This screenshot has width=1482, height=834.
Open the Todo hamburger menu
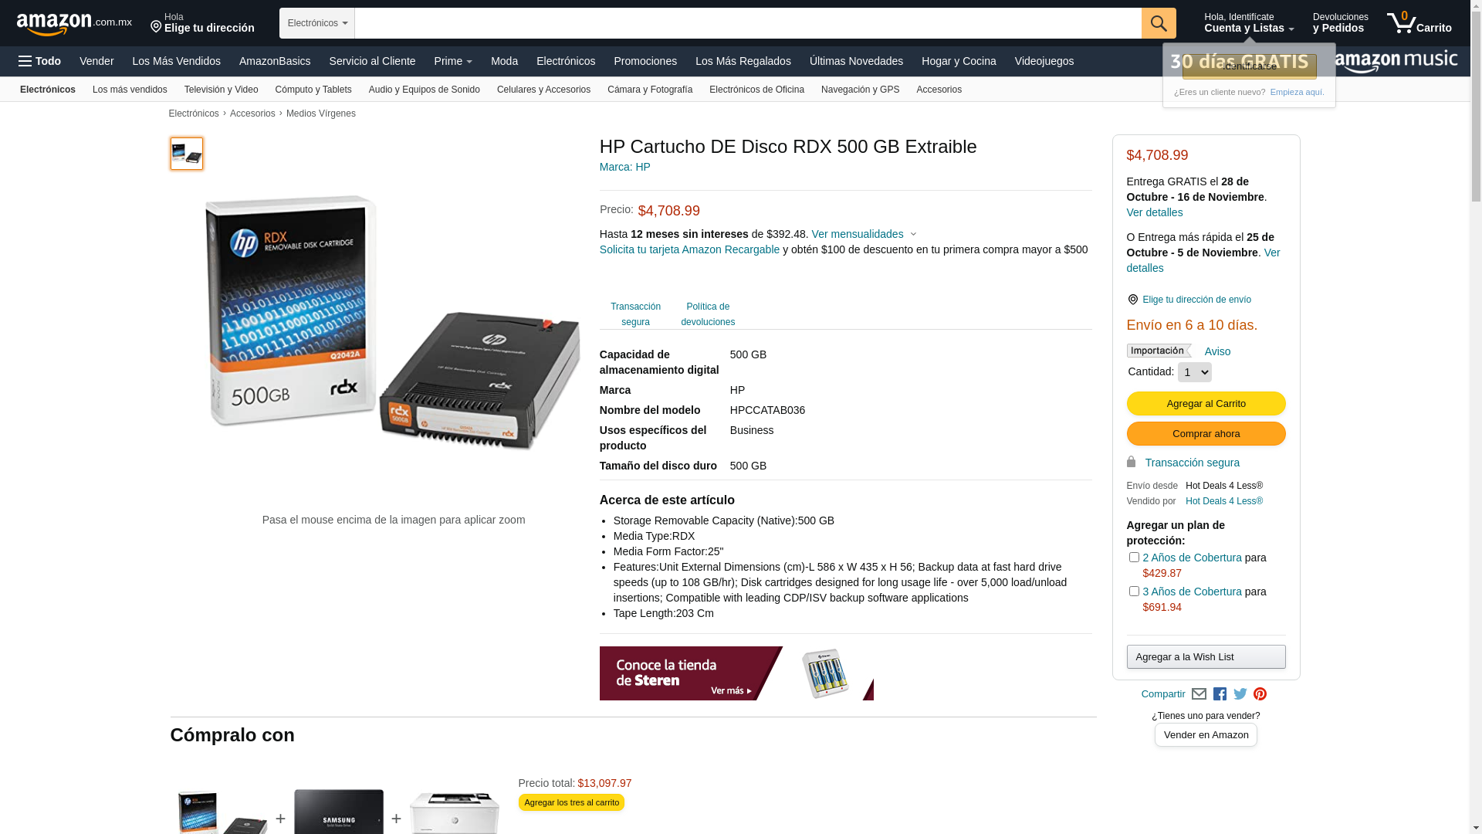[x=40, y=61]
